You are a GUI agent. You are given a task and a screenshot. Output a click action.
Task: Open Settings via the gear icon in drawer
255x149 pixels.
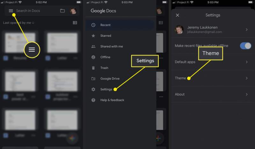(93, 89)
